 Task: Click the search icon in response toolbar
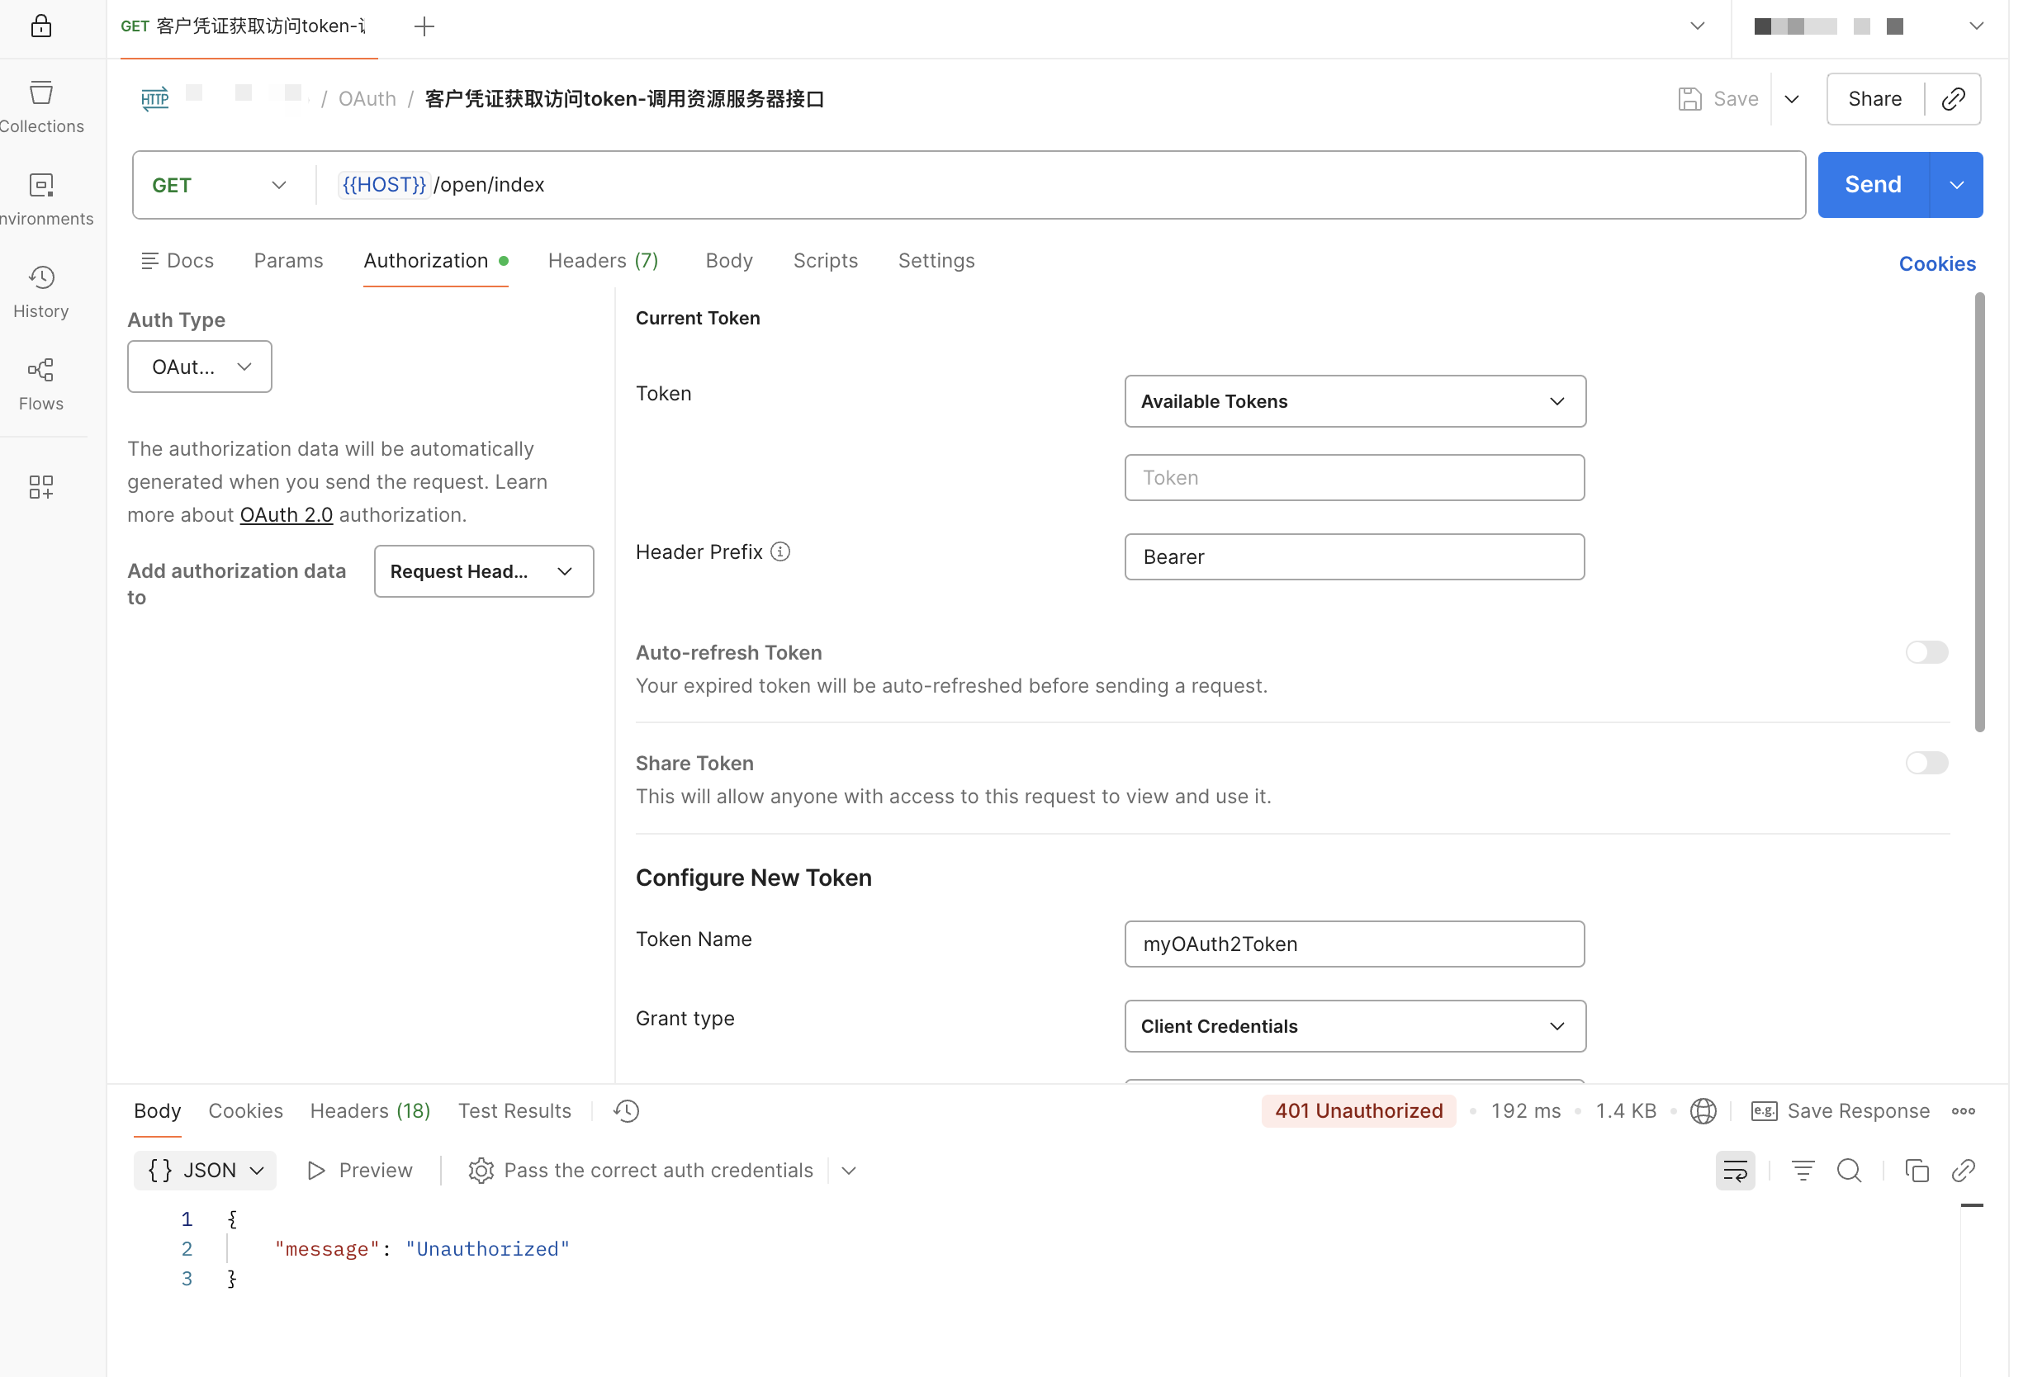1848,1170
